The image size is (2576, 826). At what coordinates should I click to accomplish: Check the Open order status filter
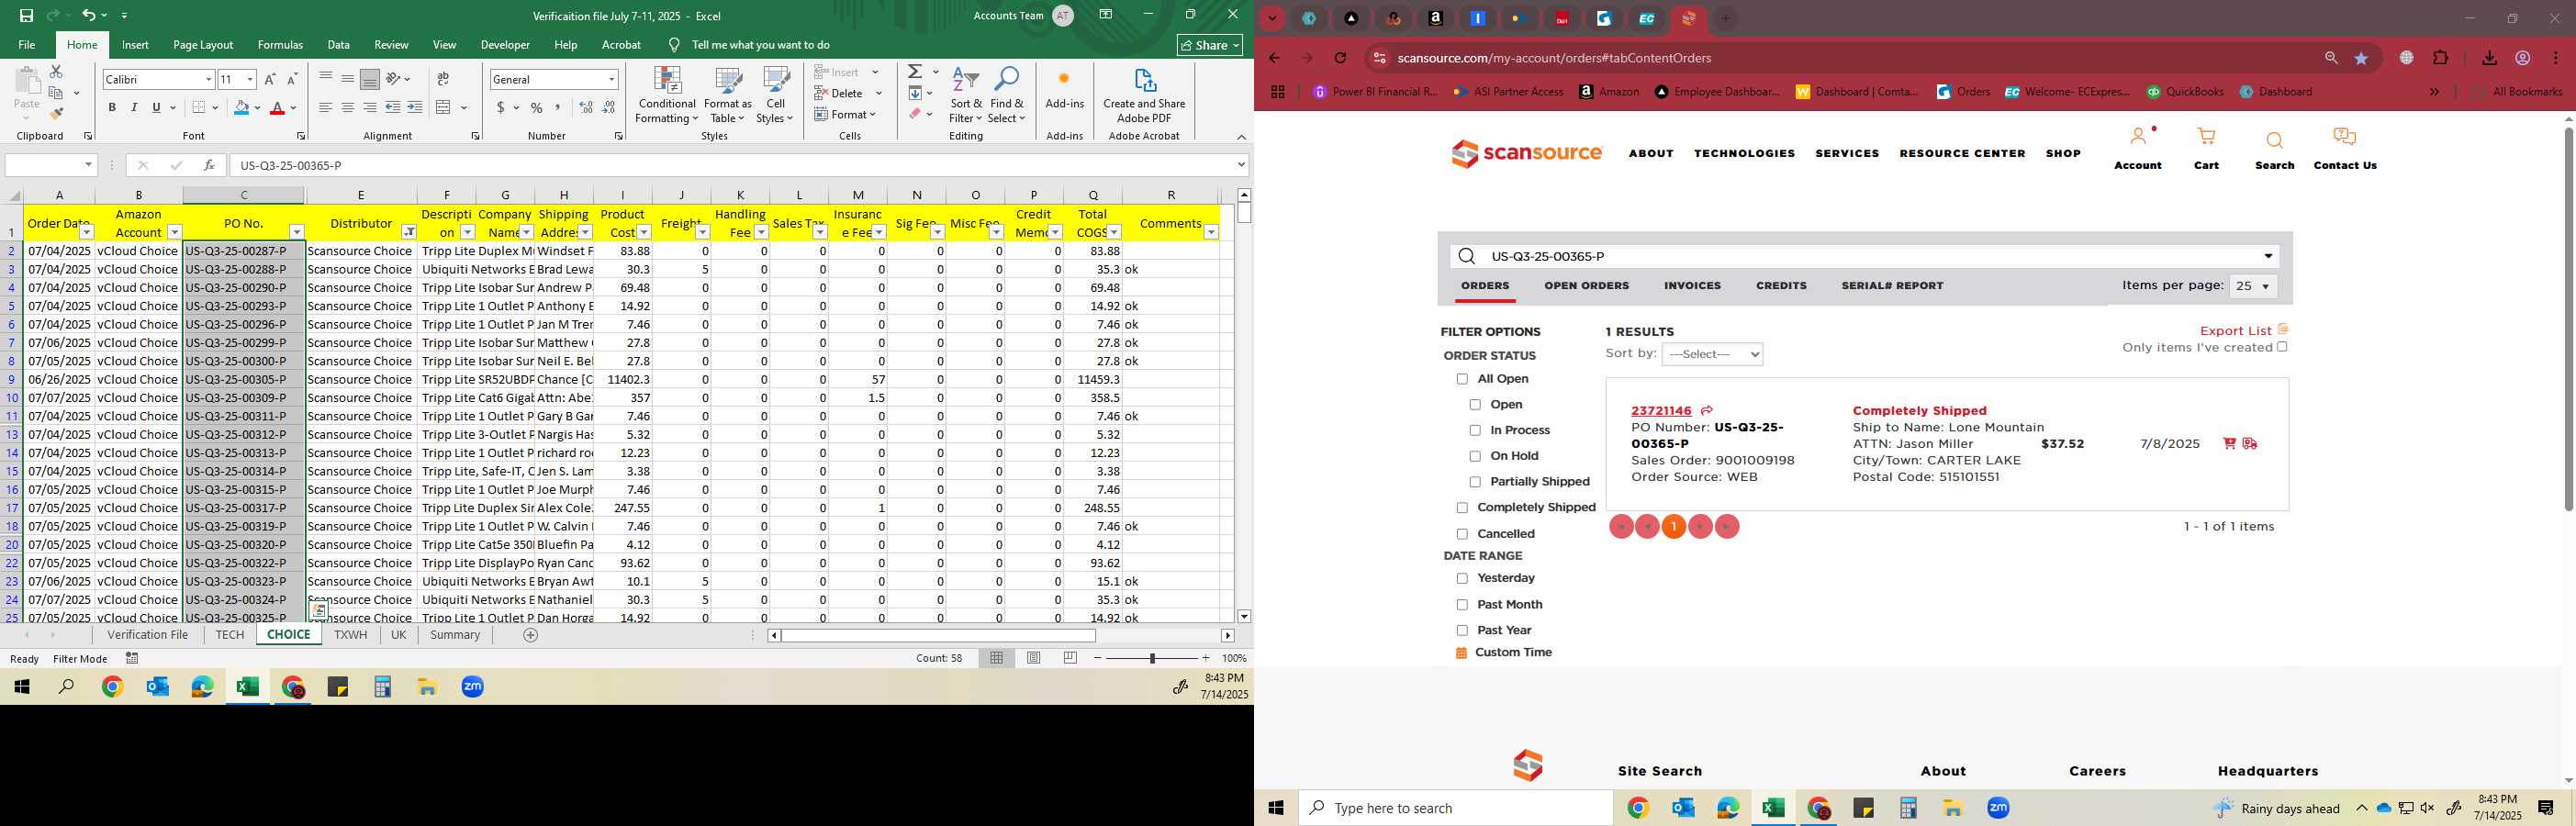(x=1474, y=405)
